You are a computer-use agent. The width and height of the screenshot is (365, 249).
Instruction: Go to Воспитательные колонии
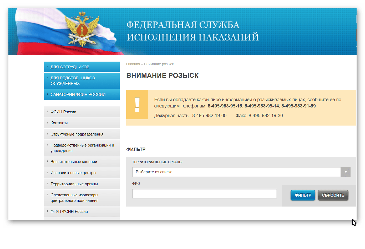coord(82,162)
